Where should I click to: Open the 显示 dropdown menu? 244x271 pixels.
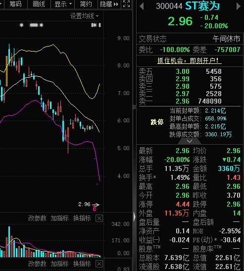pos(63,4)
